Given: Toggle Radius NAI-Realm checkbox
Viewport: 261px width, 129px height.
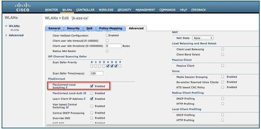Looking at the screenshot, I should [x=107, y=51].
